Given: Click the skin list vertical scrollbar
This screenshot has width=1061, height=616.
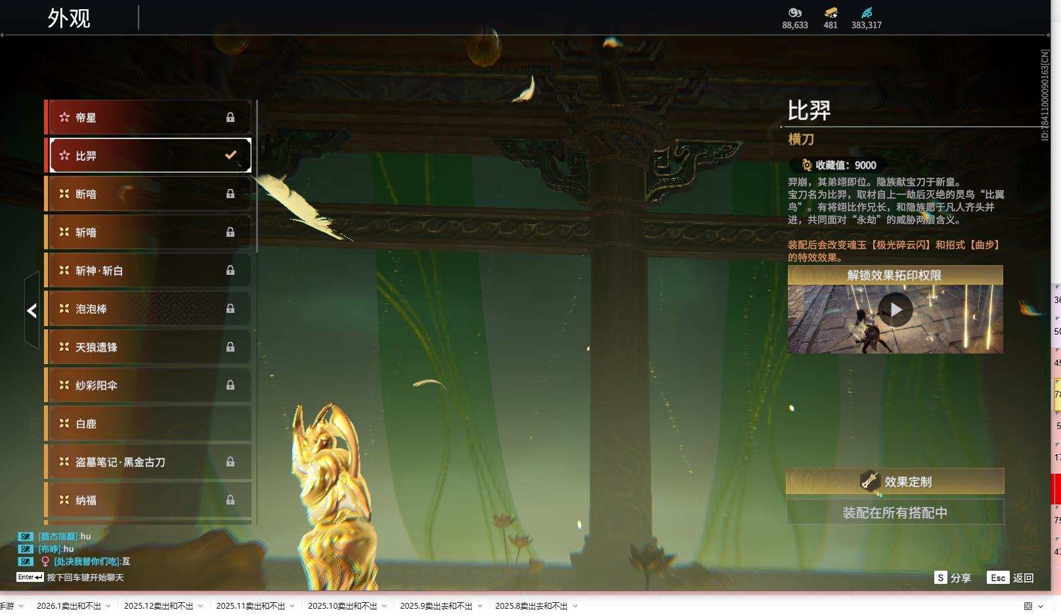Looking at the screenshot, I should coord(257,176).
